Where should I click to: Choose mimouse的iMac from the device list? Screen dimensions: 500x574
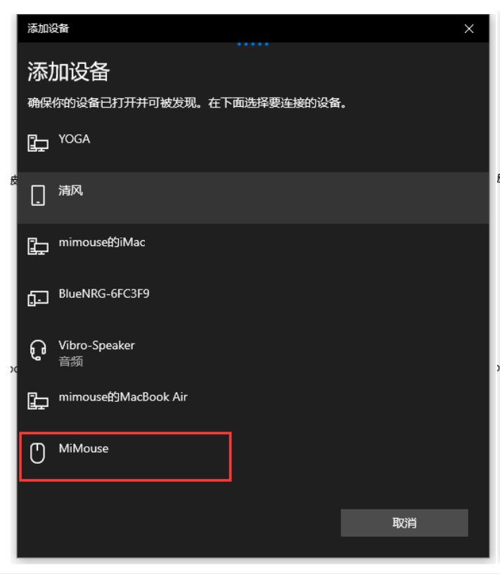(102, 242)
